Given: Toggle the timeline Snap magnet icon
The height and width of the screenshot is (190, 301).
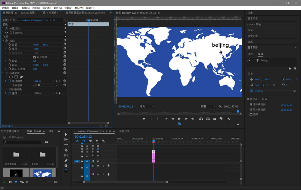Looking at the screenshot, I should (84, 141).
